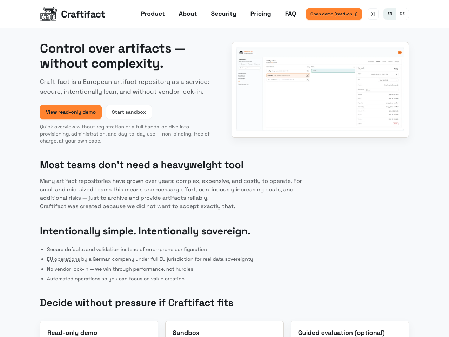
Task: Expand the Accessories '2 items' dropdown
Action: pyautogui.click(x=382, y=90)
